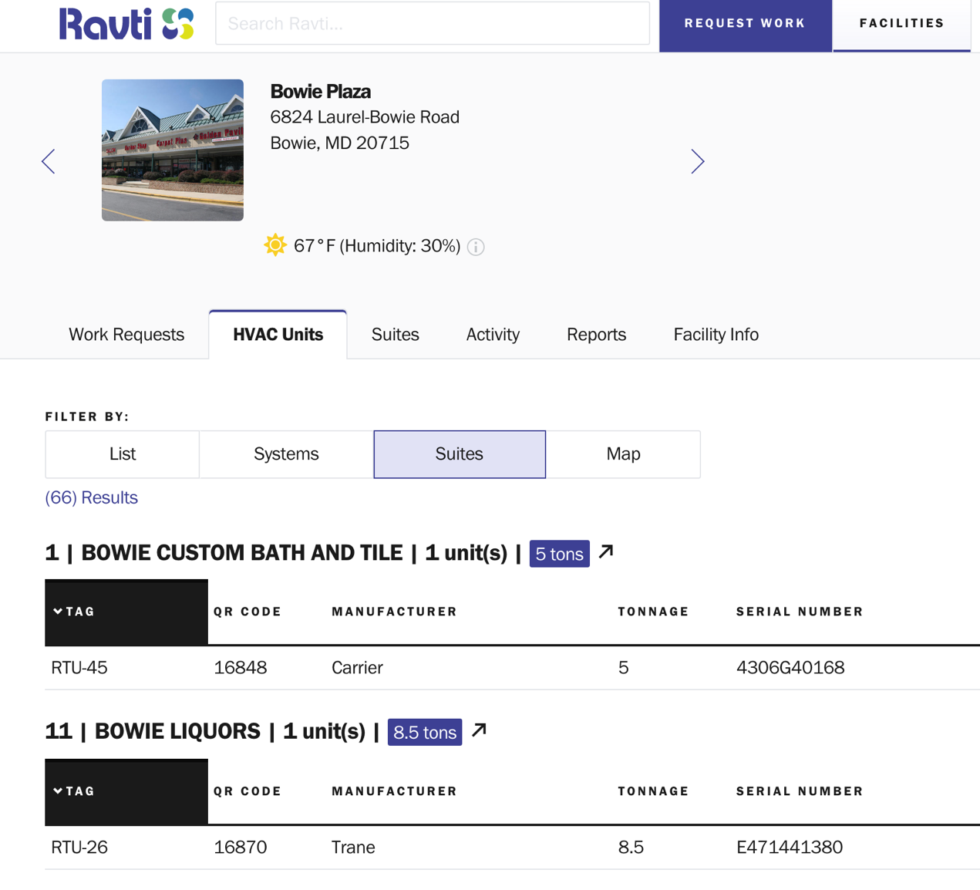Click the (66) Results link

point(91,497)
